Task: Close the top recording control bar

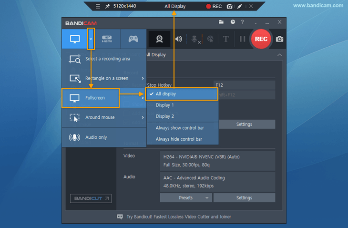Action: [251, 6]
